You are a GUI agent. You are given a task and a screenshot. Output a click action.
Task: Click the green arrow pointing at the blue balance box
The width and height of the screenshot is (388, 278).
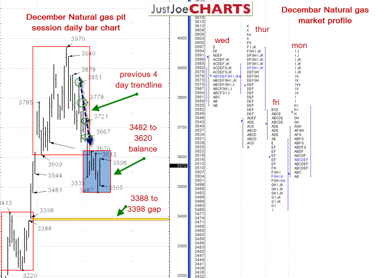[129, 166]
